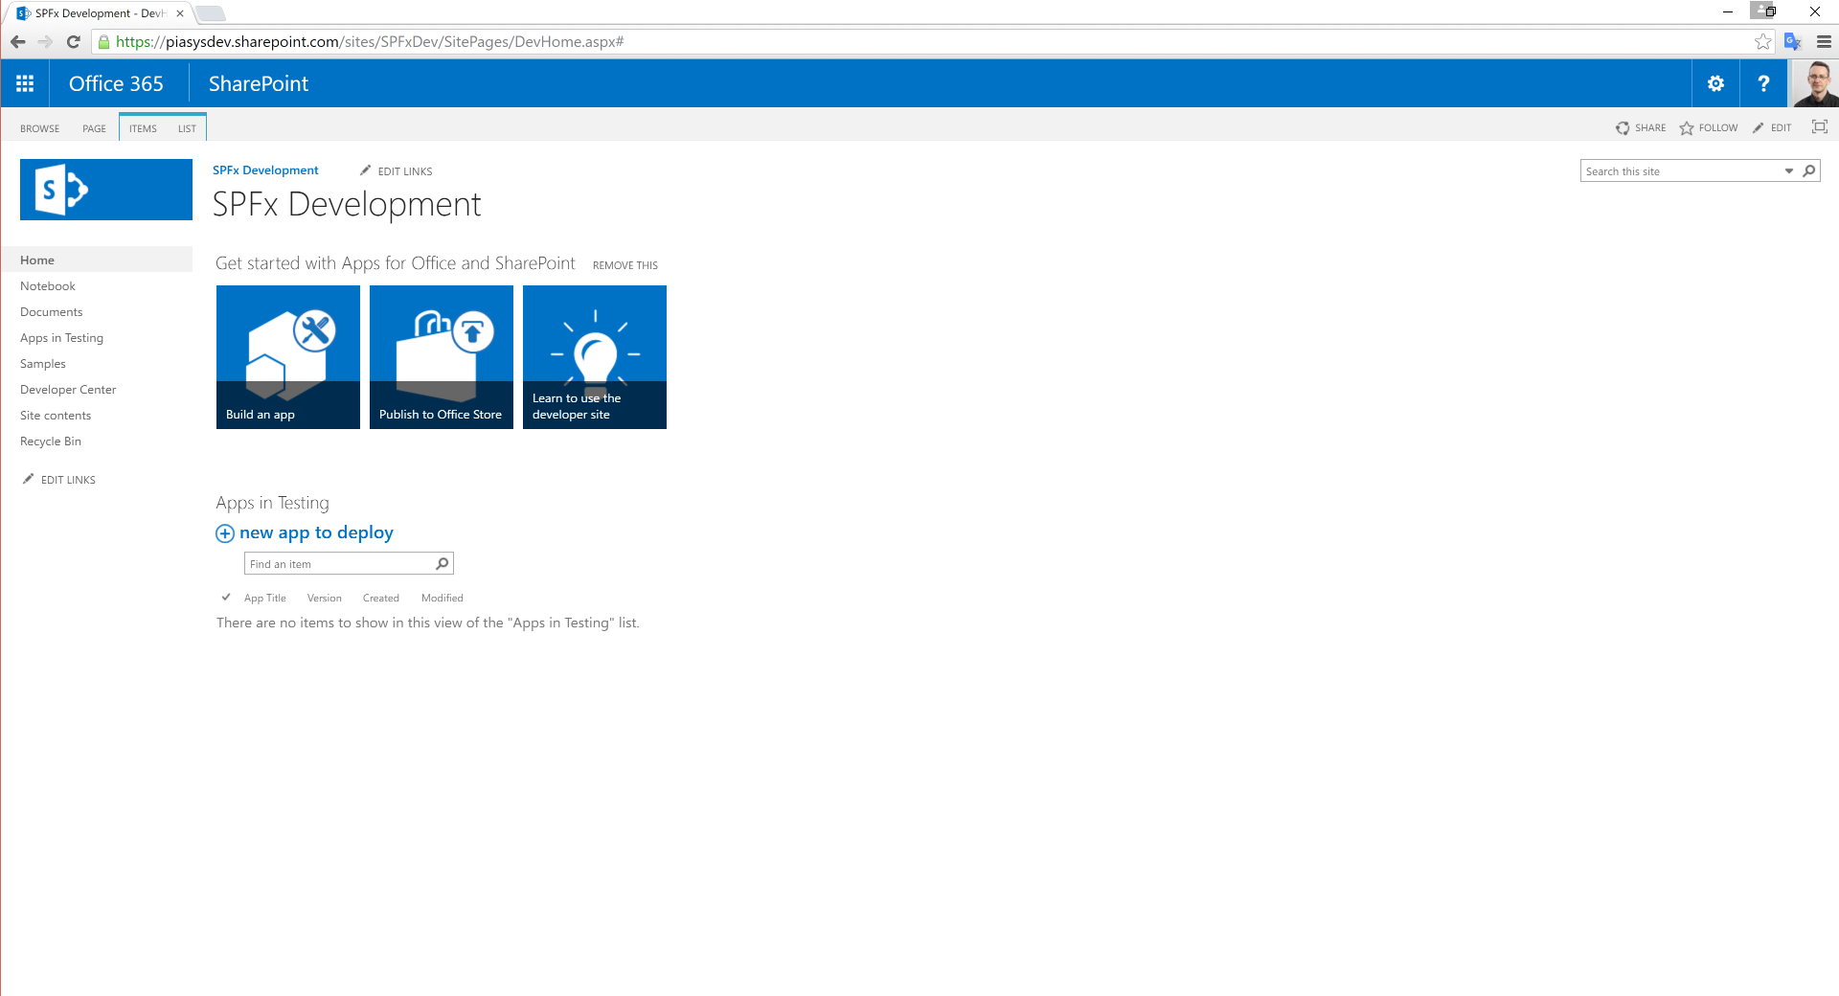Screen dimensions: 1839x996
Task: Click in the Search this site box
Action: (1681, 170)
